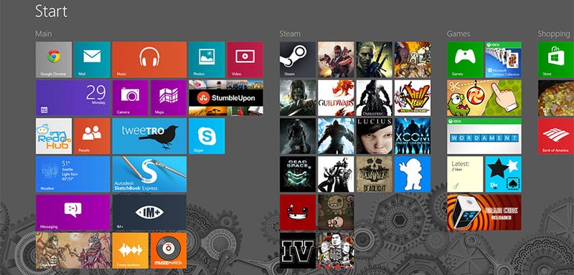Open the black-and-white Batman game tile
574x275 pixels.
tap(336, 174)
